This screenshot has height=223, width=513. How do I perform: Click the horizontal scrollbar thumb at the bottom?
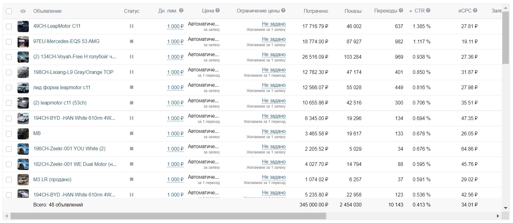pyautogui.click(x=168, y=216)
